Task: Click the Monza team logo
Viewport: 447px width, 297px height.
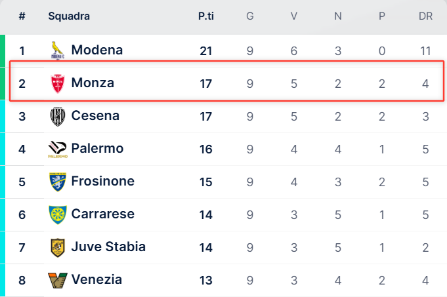Action: pos(58,83)
